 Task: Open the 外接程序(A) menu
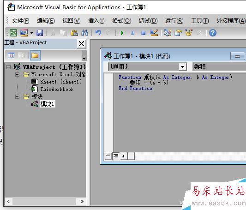tap(231, 21)
